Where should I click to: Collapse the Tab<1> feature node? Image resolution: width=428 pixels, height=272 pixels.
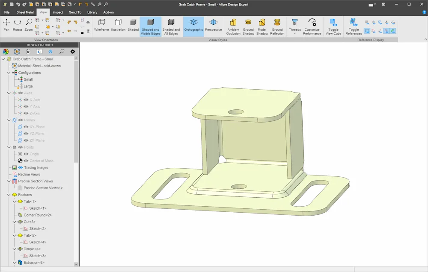click(14, 202)
